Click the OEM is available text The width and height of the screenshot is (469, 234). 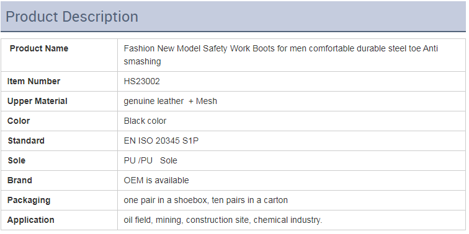[156, 180]
